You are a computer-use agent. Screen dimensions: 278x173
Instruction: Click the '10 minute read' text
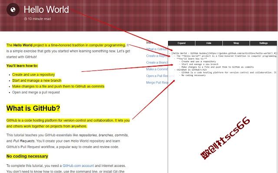pyautogui.click(x=40, y=19)
